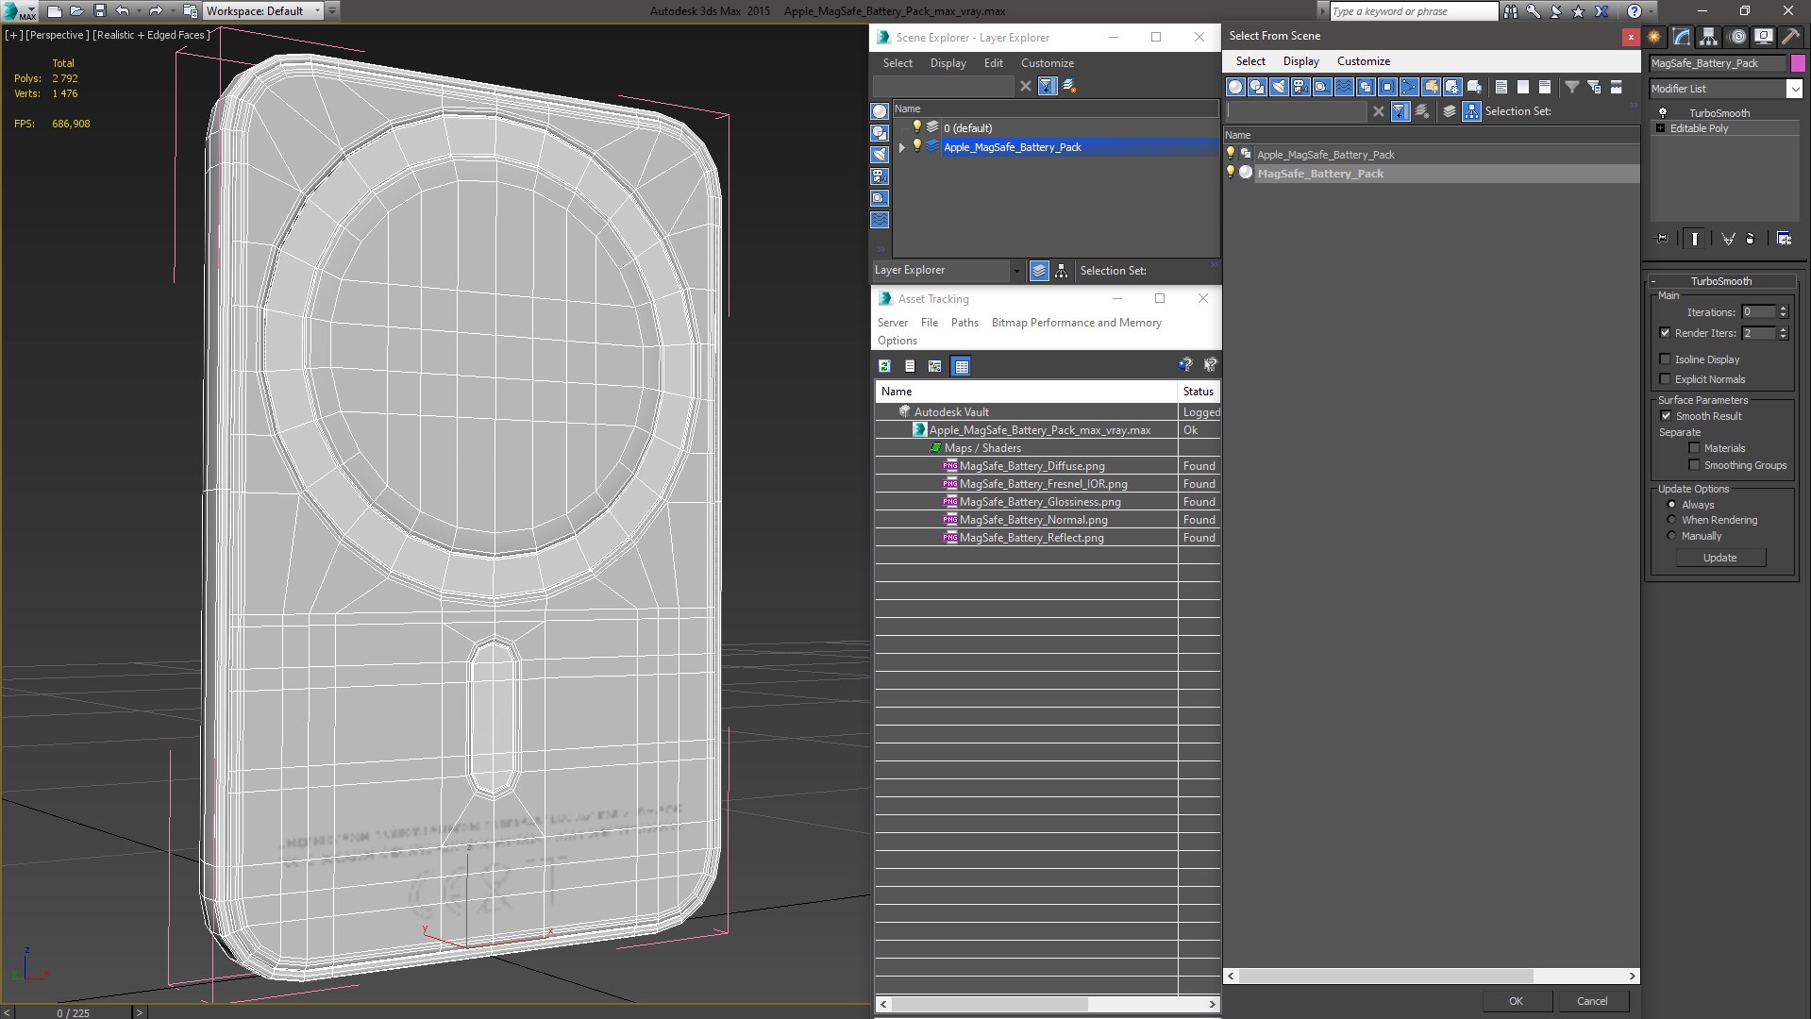Toggle Display Bones filter in Select From Scene
Viewport: 1811px width, 1019px height.
click(1409, 87)
